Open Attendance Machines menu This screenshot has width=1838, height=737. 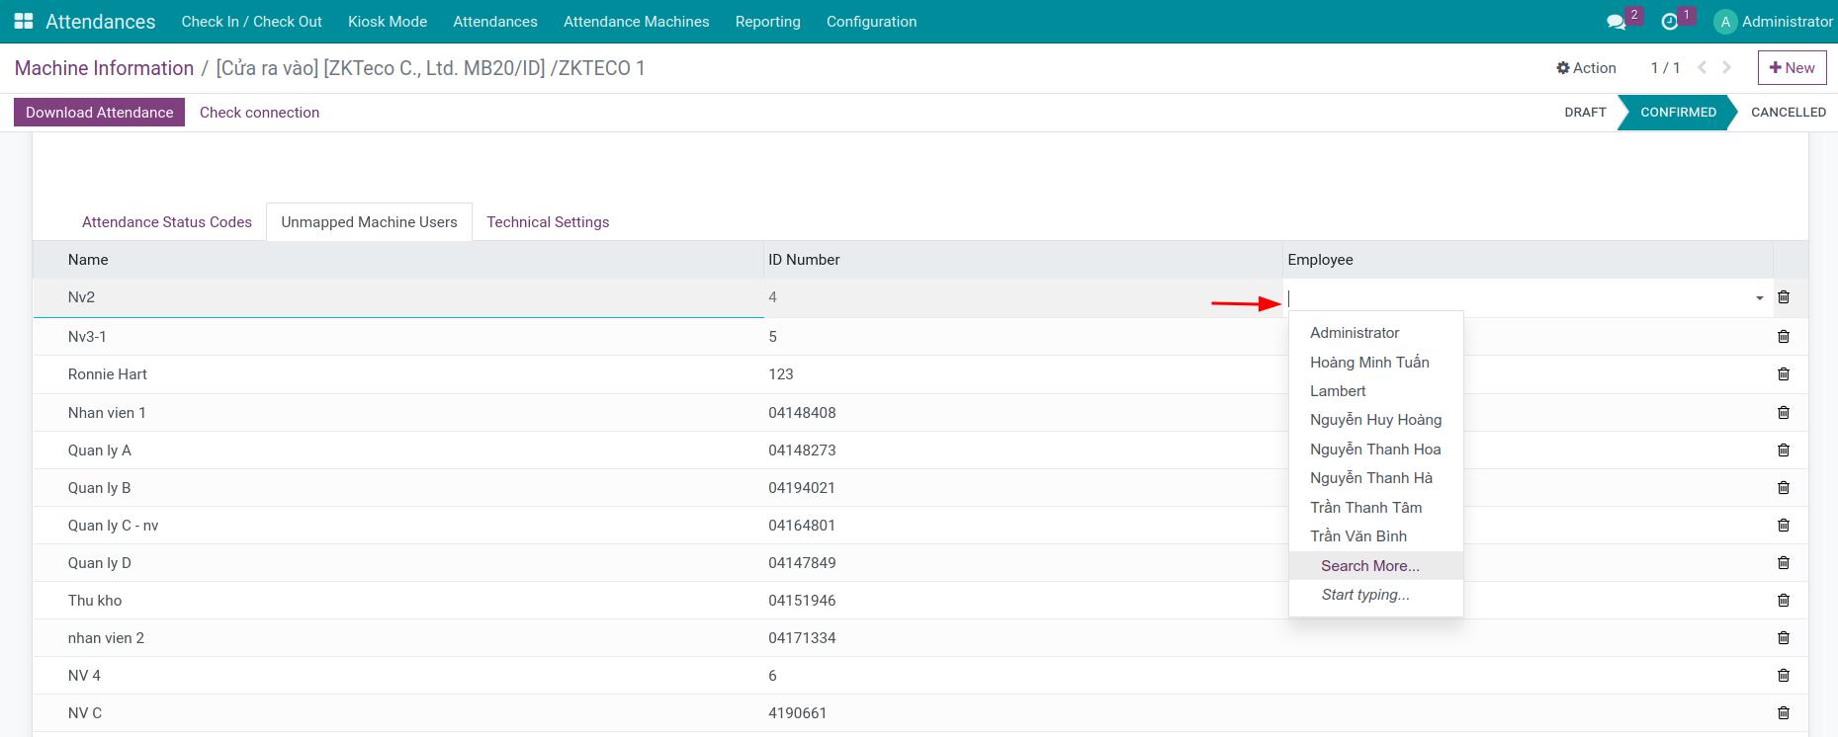click(x=636, y=22)
